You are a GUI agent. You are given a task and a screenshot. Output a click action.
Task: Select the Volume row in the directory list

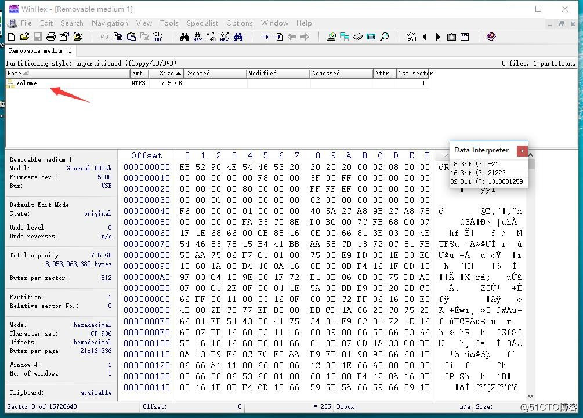coord(217,83)
